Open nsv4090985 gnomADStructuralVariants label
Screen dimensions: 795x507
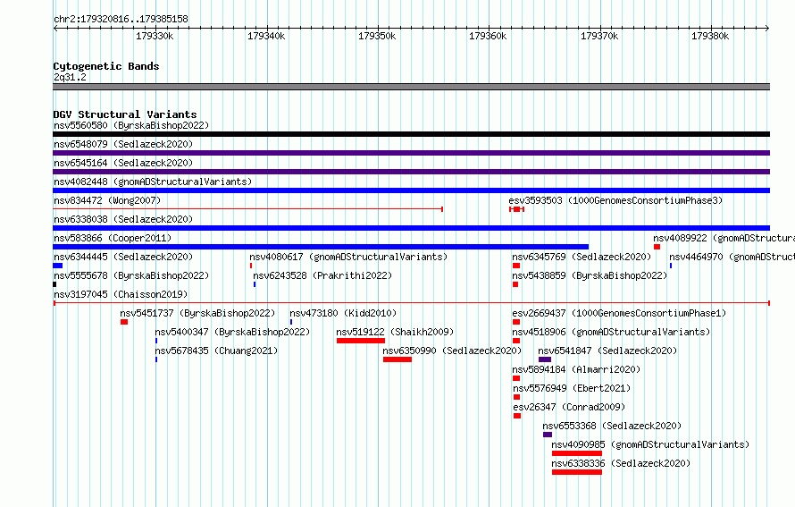[650, 444]
